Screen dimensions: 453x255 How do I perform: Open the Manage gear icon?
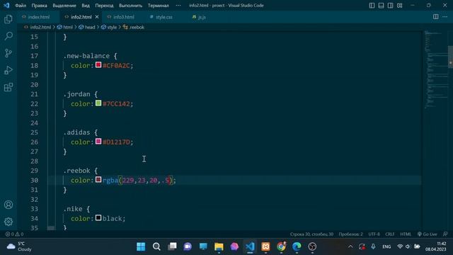click(x=8, y=222)
